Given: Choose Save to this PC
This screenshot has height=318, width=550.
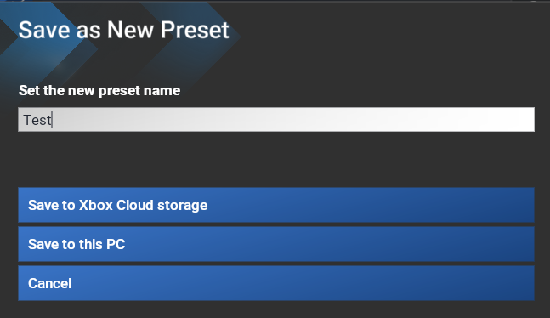Looking at the screenshot, I should 276,244.
